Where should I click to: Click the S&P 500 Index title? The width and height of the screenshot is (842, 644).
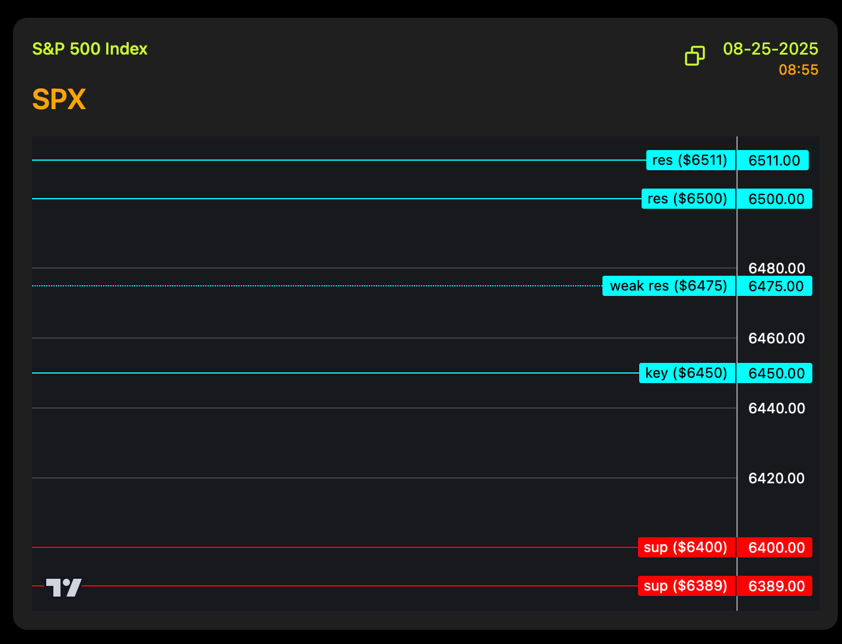90,49
